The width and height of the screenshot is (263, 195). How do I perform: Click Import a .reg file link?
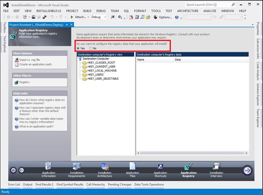point(30,60)
